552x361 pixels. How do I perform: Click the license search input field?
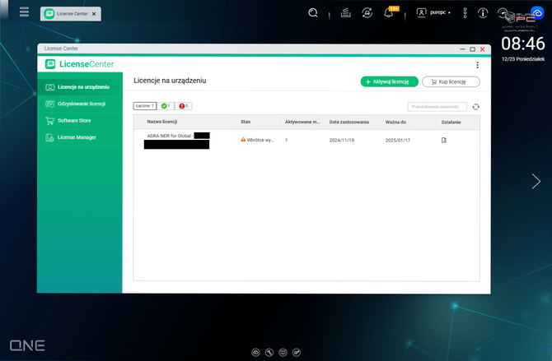click(437, 106)
